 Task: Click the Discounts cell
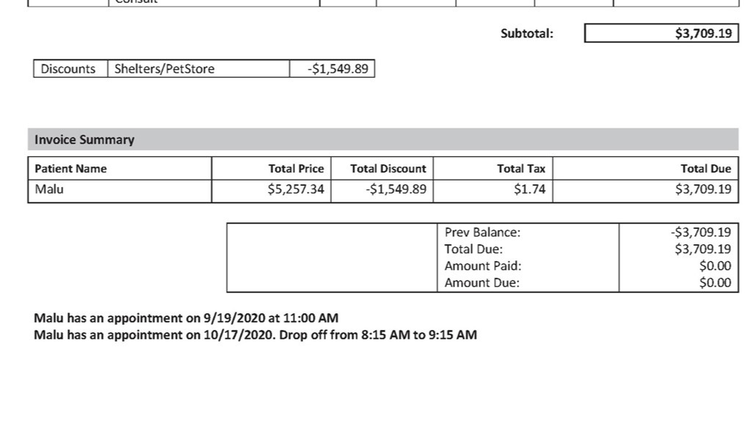coord(70,68)
